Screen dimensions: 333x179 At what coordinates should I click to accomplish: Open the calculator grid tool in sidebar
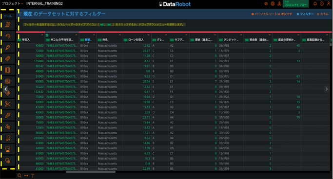point(8,81)
